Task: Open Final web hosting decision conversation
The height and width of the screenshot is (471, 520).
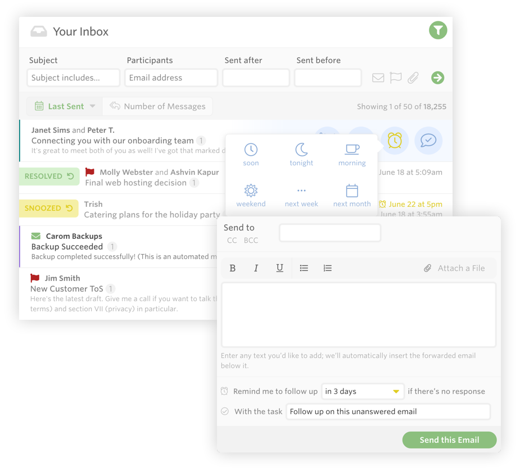Action: tap(135, 183)
